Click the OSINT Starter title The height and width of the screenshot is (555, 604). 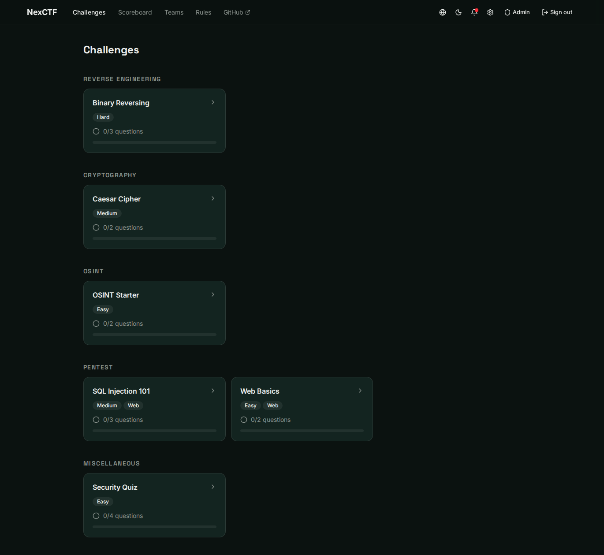click(116, 295)
